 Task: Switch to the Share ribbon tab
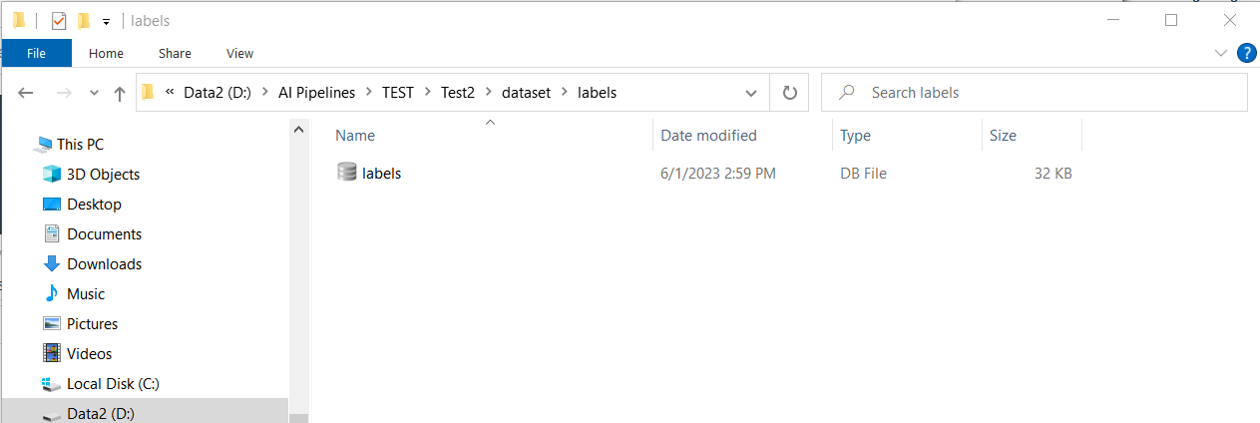(175, 53)
